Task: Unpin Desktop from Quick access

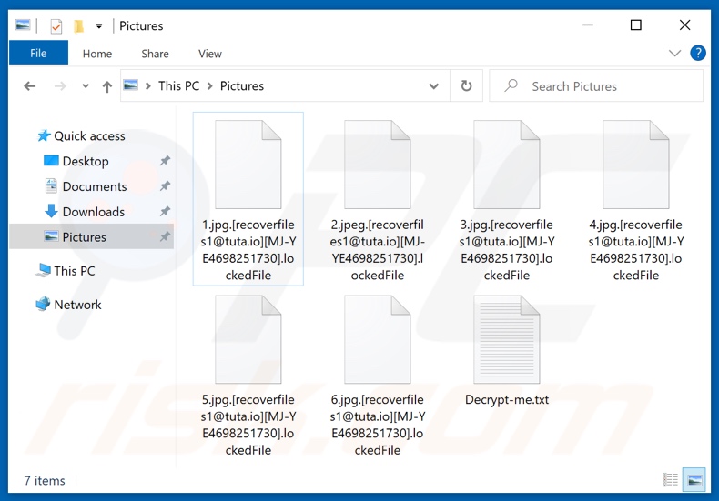Action: 165,161
